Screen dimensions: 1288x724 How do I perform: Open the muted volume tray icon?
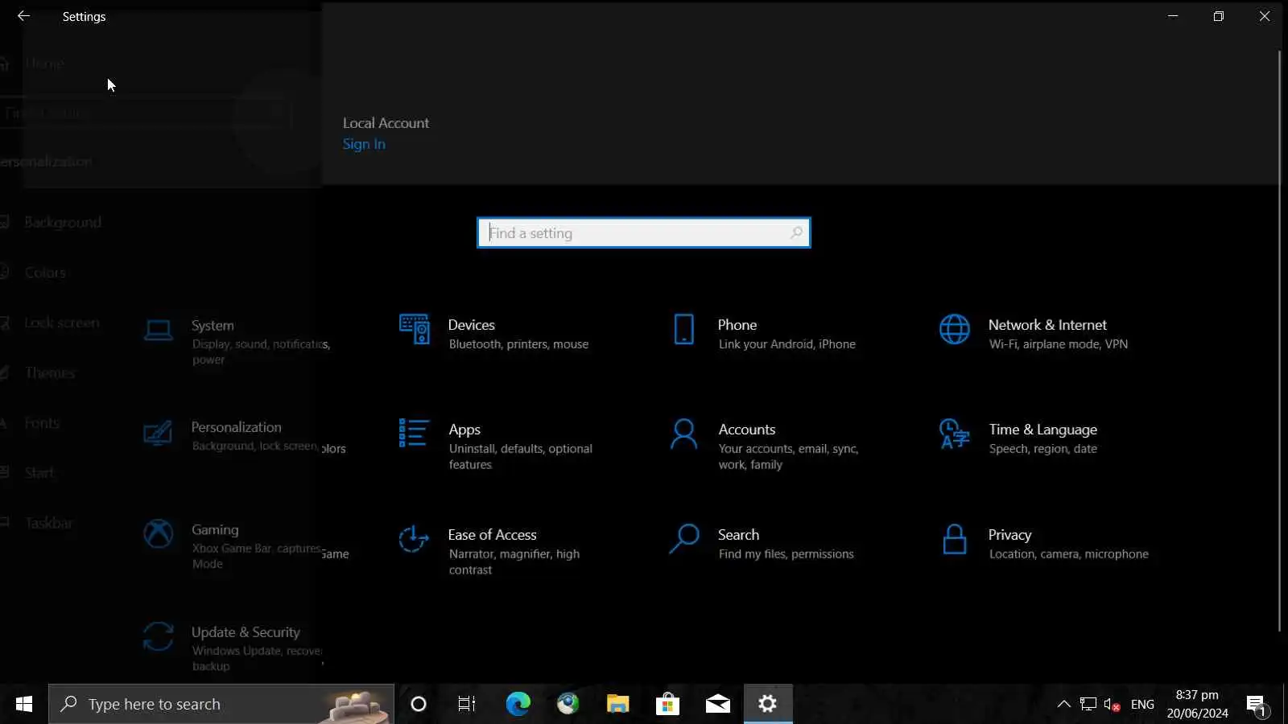pos(1112,705)
